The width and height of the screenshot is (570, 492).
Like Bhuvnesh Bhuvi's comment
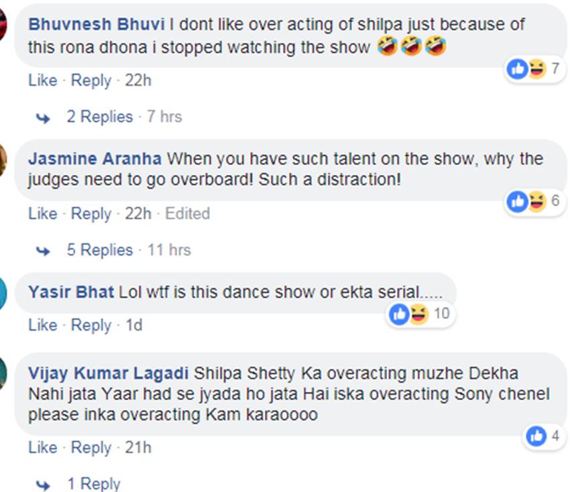pos(42,80)
